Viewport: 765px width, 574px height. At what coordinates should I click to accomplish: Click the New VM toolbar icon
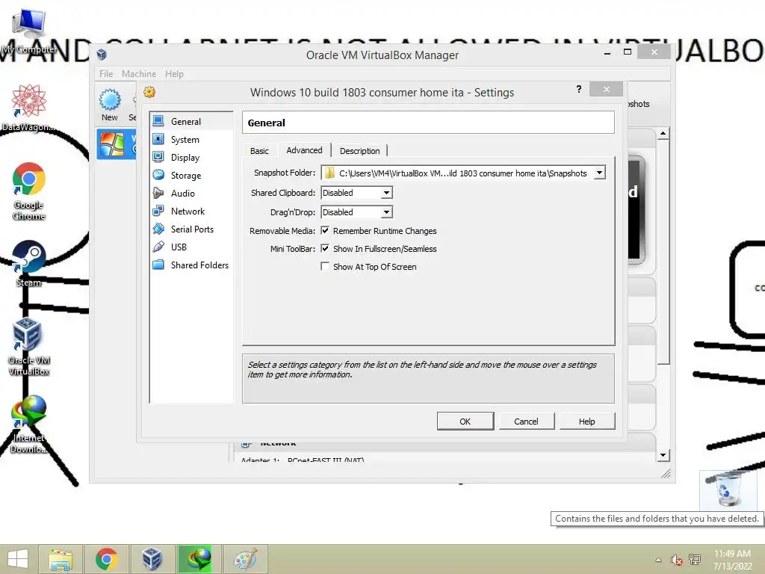tap(110, 100)
